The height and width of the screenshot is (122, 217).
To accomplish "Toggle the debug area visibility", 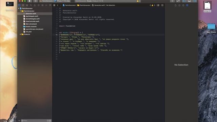I will pyautogui.click(x=189, y=1).
